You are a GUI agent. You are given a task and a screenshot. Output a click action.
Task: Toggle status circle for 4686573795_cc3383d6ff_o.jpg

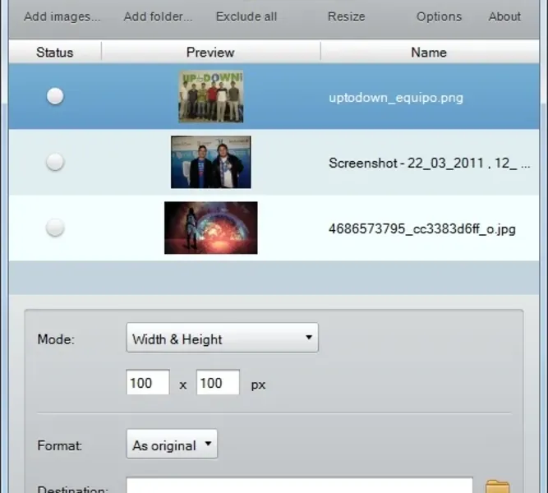(x=55, y=228)
